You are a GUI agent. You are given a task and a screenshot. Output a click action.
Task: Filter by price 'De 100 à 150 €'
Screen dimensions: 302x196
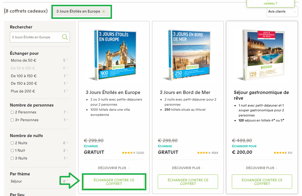[x=24, y=76]
